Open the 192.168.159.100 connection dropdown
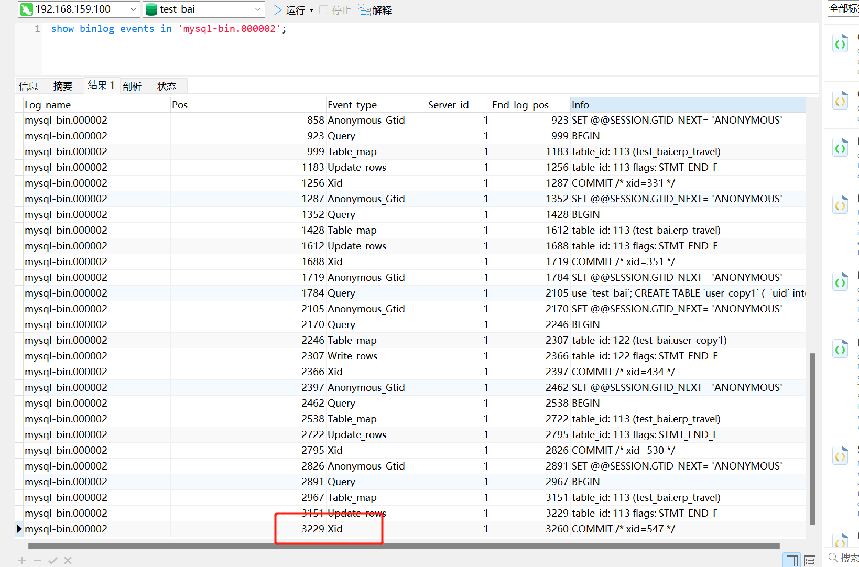 [x=133, y=9]
